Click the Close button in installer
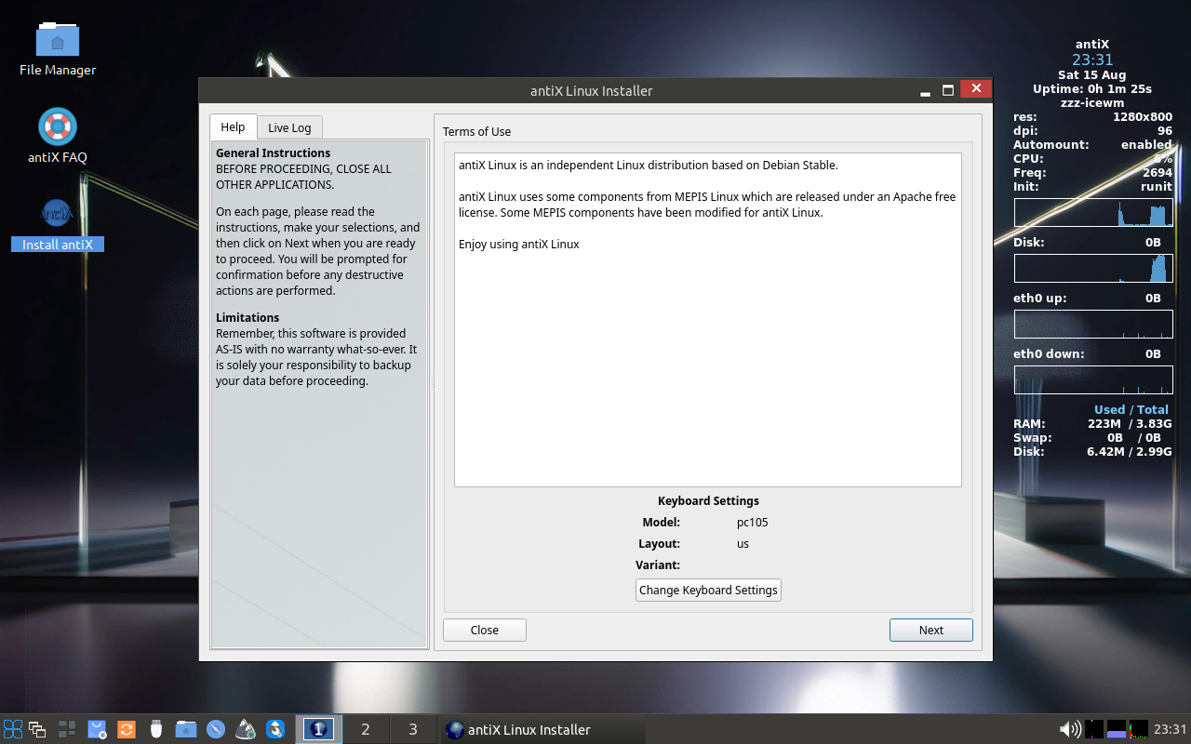1191x744 pixels. point(485,630)
